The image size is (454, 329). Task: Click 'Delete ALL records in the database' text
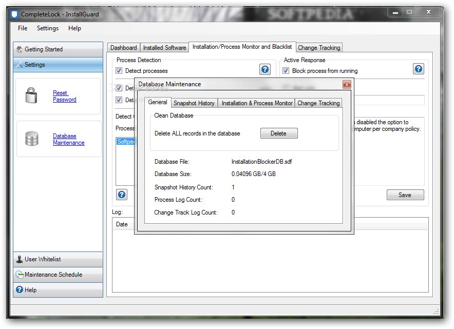coord(197,133)
